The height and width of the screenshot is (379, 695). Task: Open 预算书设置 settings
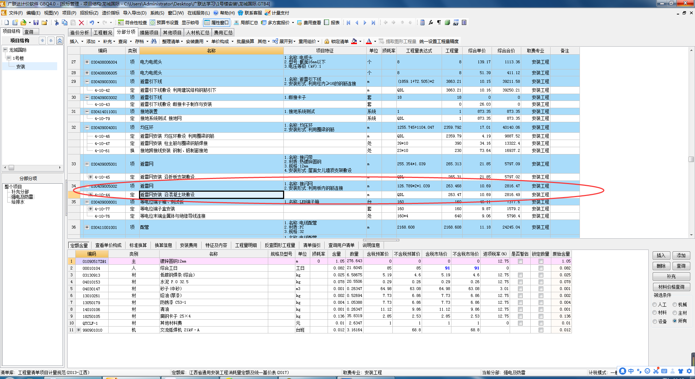tap(164, 22)
